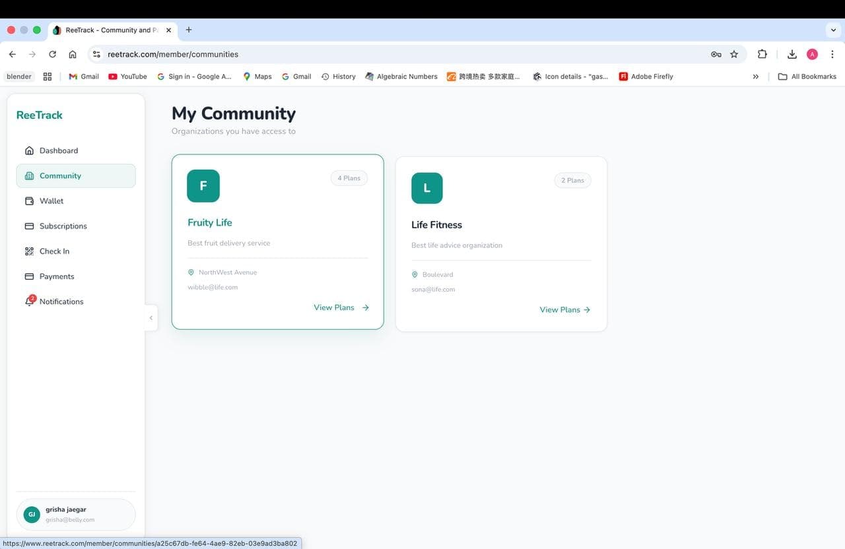Open the browser password manager key icon
Image resolution: width=845 pixels, height=549 pixels.
pyautogui.click(x=716, y=54)
